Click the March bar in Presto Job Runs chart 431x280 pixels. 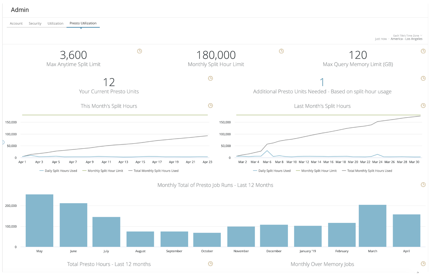coord(372,226)
